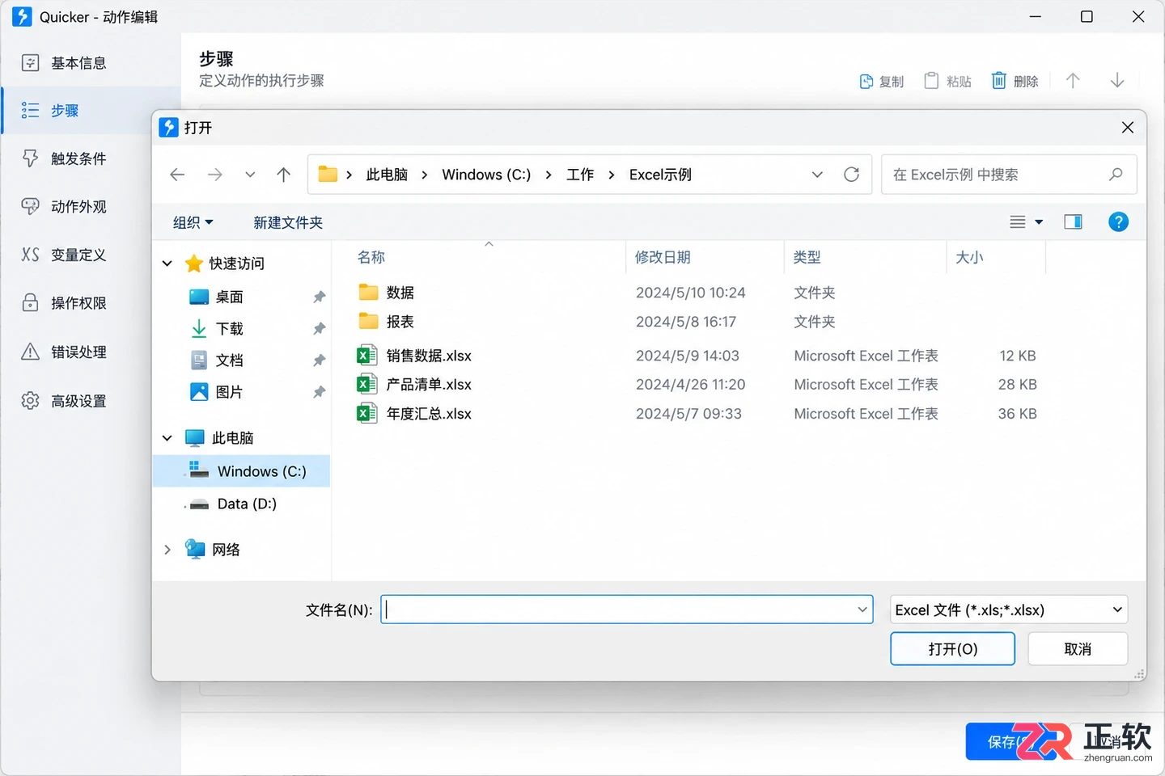
Task: Select 桌面 in quick access
Action: point(229,297)
